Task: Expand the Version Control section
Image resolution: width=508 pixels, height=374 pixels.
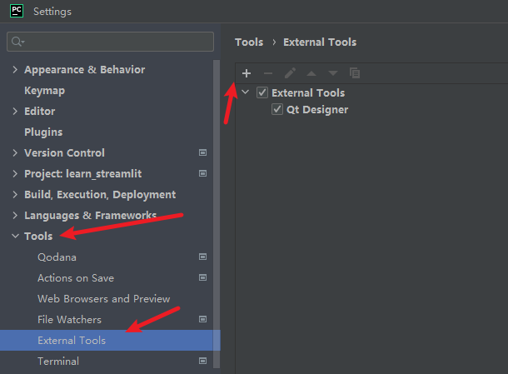Action: pyautogui.click(x=15, y=153)
